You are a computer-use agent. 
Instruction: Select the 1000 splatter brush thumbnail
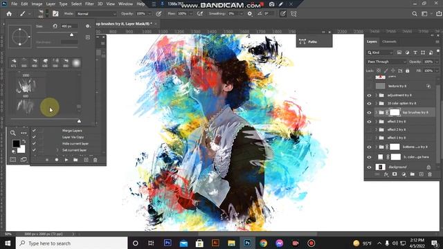click(x=26, y=85)
